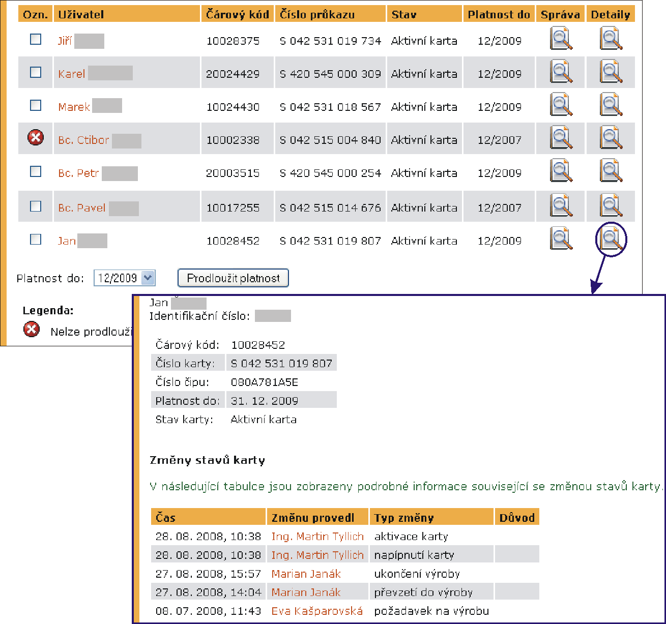666x624 pixels.
Task: Open Ing. Martin Tyllich link for napípnutí karty
Action: (317, 555)
